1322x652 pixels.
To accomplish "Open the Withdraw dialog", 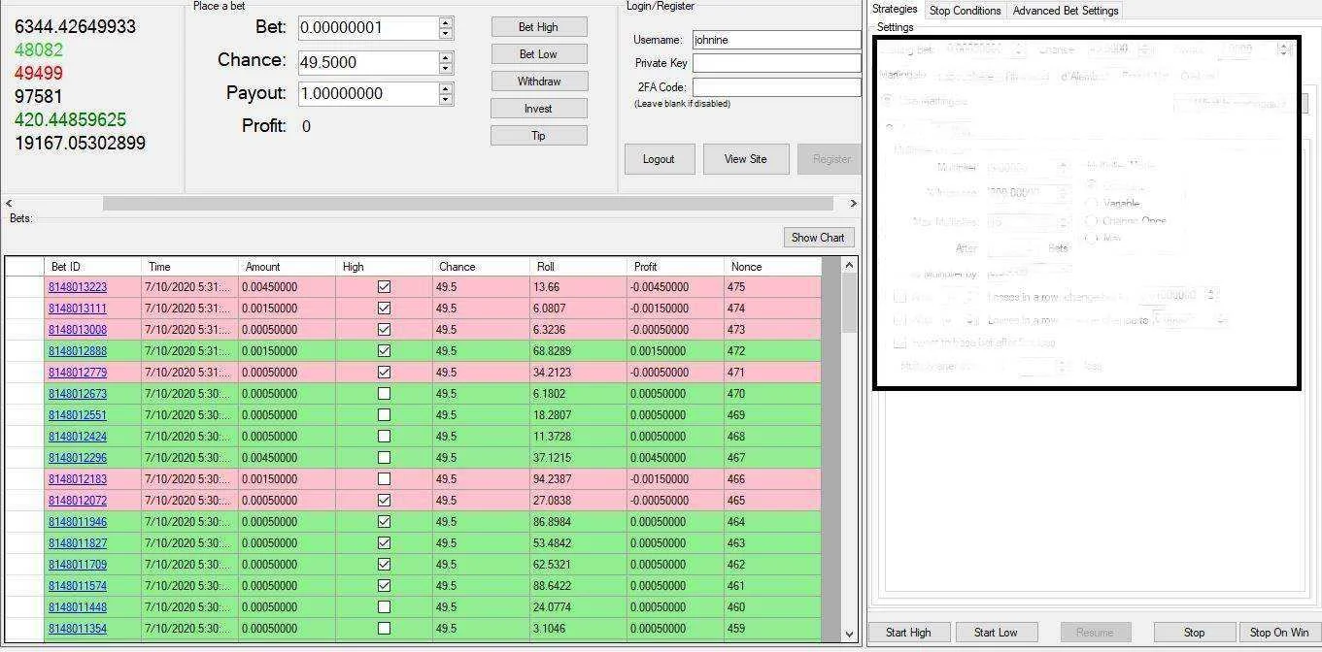I will click(538, 81).
